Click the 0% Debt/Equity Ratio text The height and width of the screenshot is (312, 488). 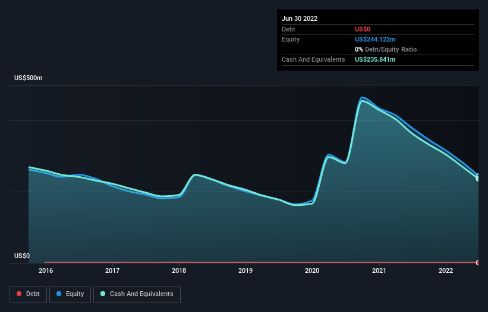[386, 49]
